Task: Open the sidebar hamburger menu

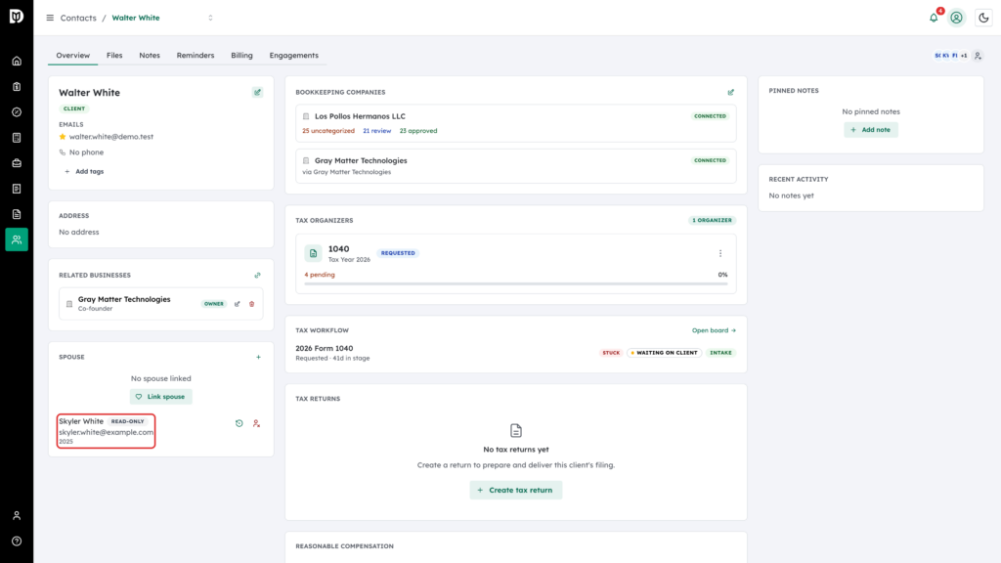Action: tap(50, 18)
